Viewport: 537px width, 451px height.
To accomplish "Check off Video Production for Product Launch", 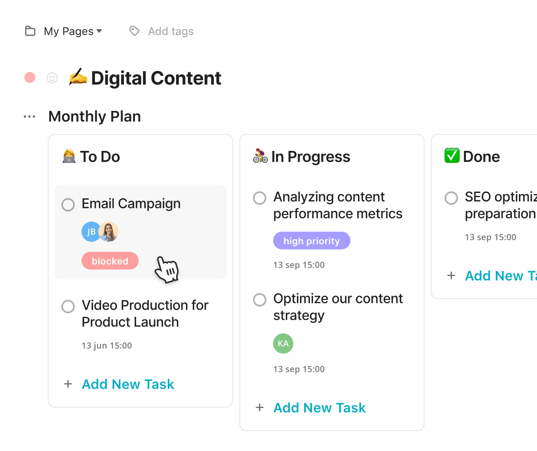I will point(68,306).
